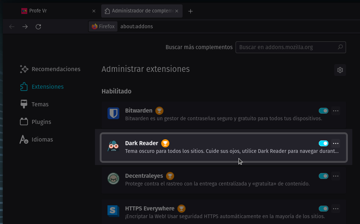Screen dimensions: 360x224
Task: Open the Recomendaciones sidebar section
Action: [56, 69]
